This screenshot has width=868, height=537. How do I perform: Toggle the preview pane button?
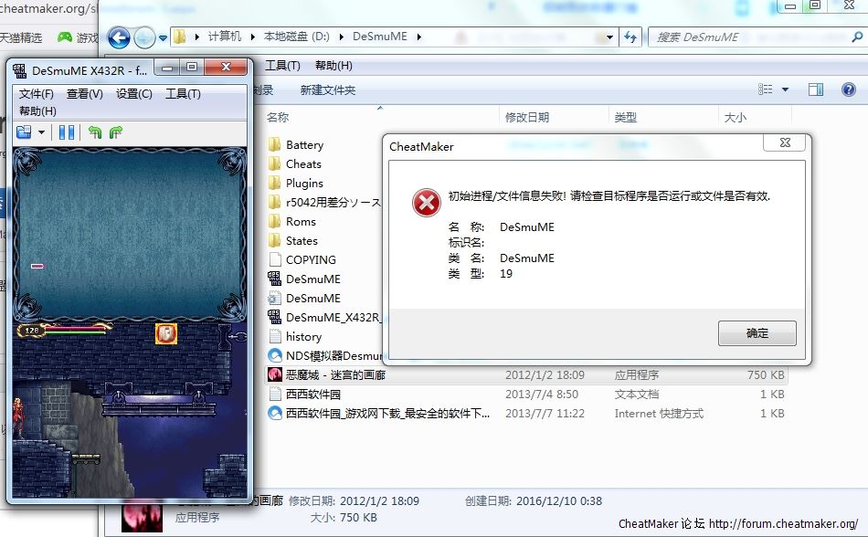click(816, 89)
